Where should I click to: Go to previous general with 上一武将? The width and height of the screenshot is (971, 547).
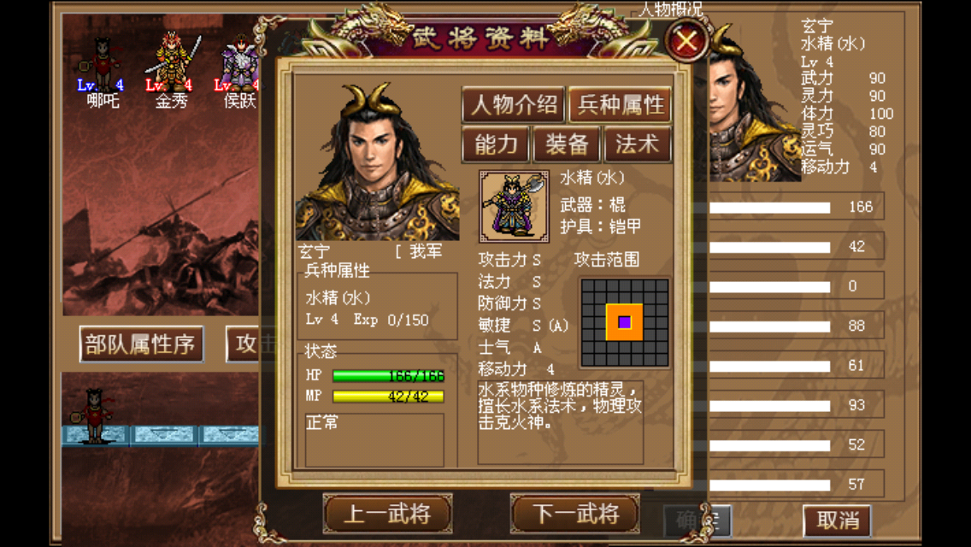[388, 514]
